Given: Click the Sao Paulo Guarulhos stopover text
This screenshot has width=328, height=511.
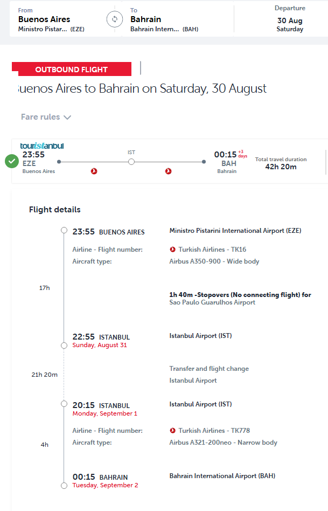Looking at the screenshot, I should (212, 302).
